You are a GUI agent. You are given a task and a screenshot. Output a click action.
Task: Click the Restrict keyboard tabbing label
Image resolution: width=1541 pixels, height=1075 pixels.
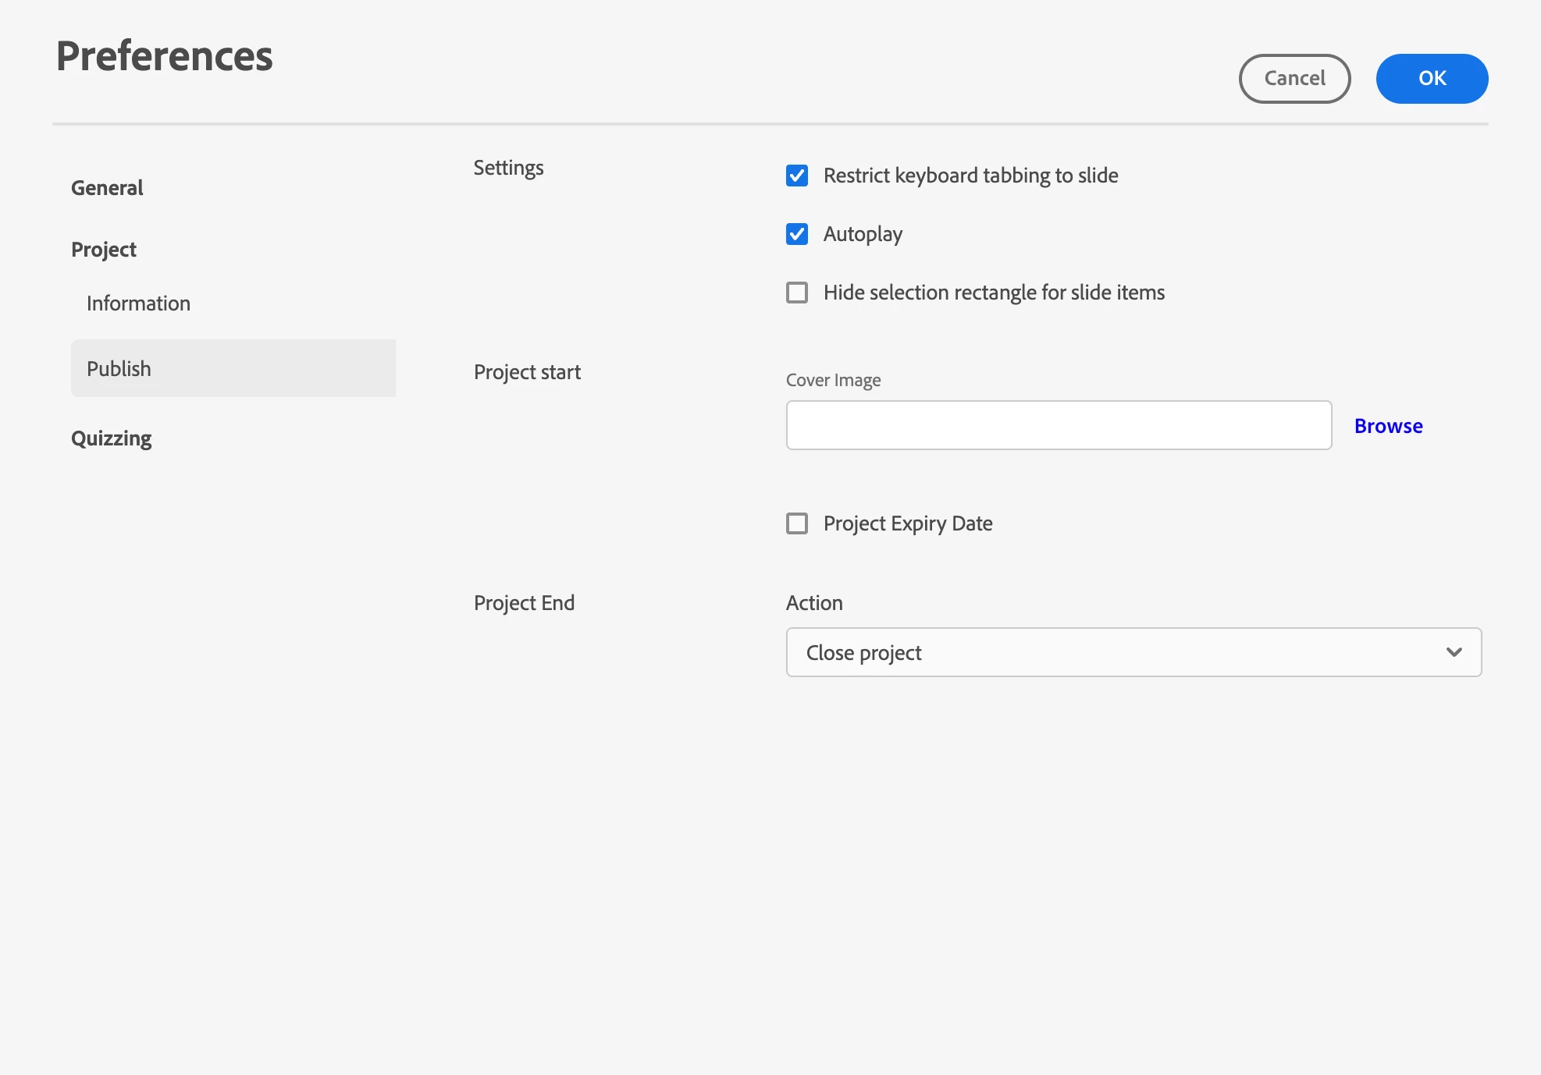(x=970, y=176)
